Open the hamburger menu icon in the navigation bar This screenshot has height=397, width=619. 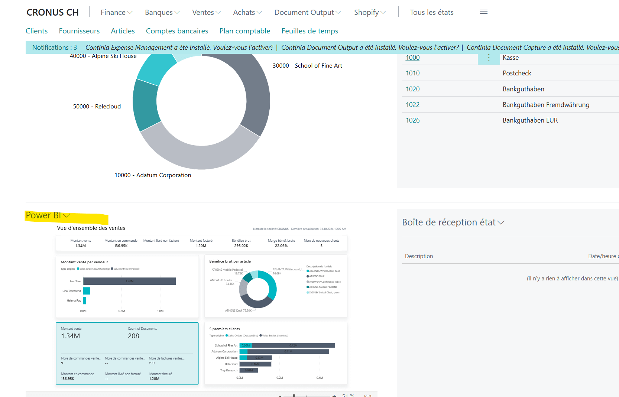point(483,12)
